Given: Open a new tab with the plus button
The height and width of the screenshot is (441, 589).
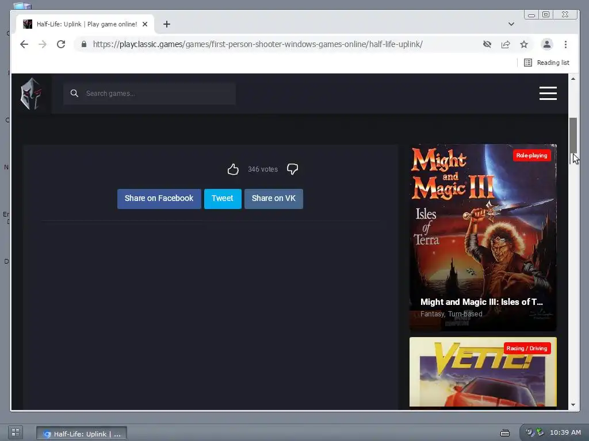Looking at the screenshot, I should point(167,24).
